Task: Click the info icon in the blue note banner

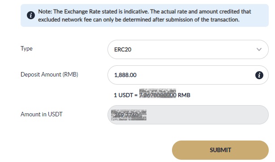Action: tap(31, 15)
